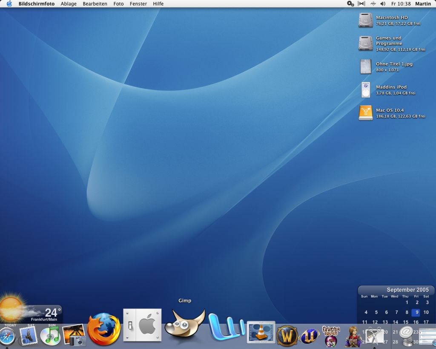
Task: Select day 4 in calendar widget
Action: pyautogui.click(x=366, y=312)
